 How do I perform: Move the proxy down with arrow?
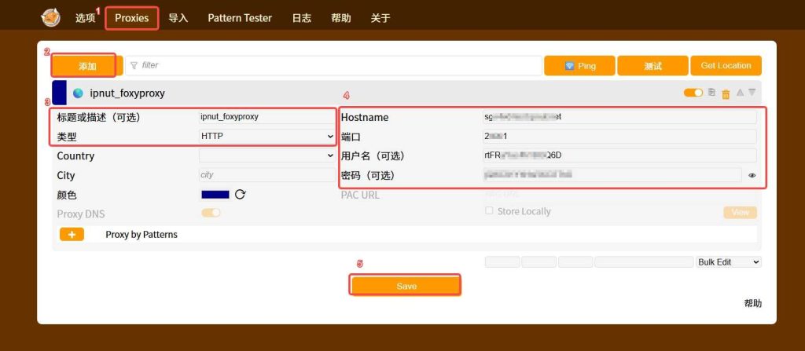pyautogui.click(x=752, y=93)
